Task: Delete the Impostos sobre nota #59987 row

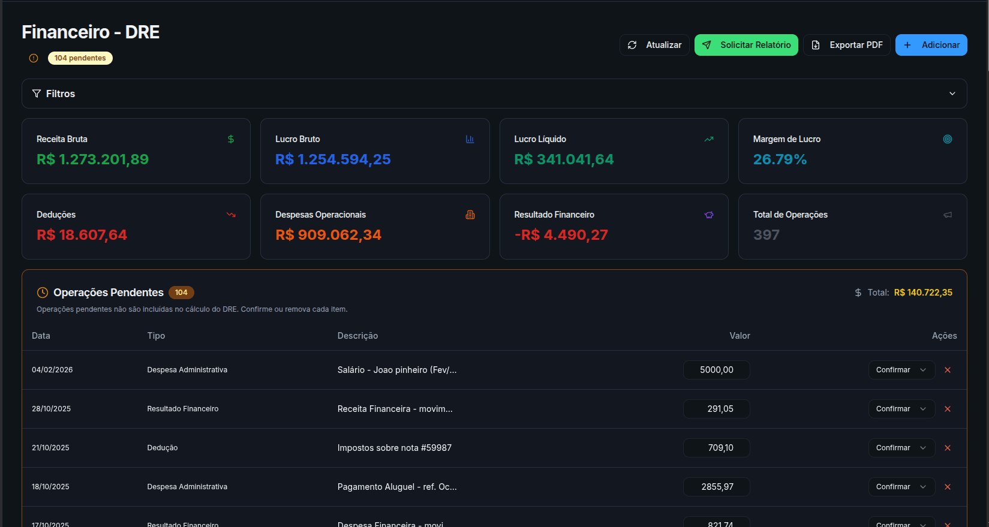Action: (x=948, y=448)
